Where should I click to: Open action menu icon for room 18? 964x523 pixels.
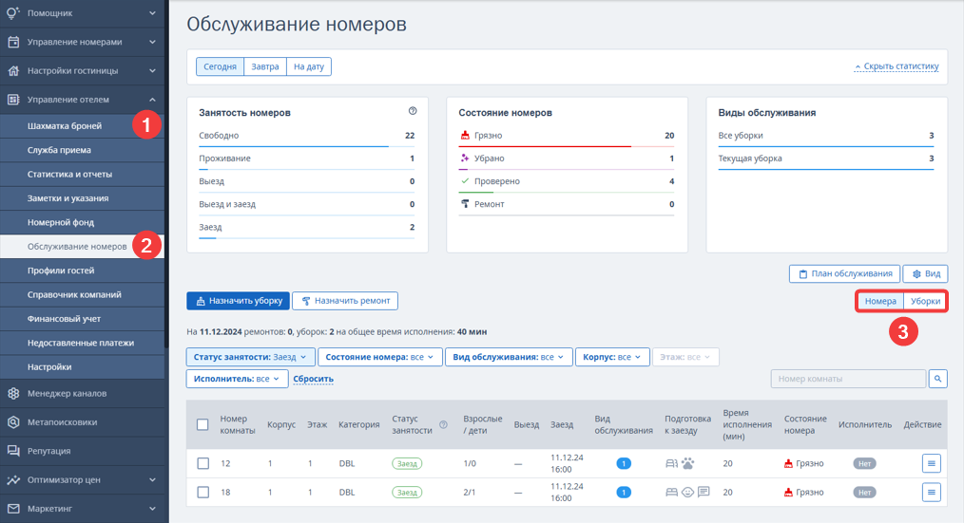(932, 493)
